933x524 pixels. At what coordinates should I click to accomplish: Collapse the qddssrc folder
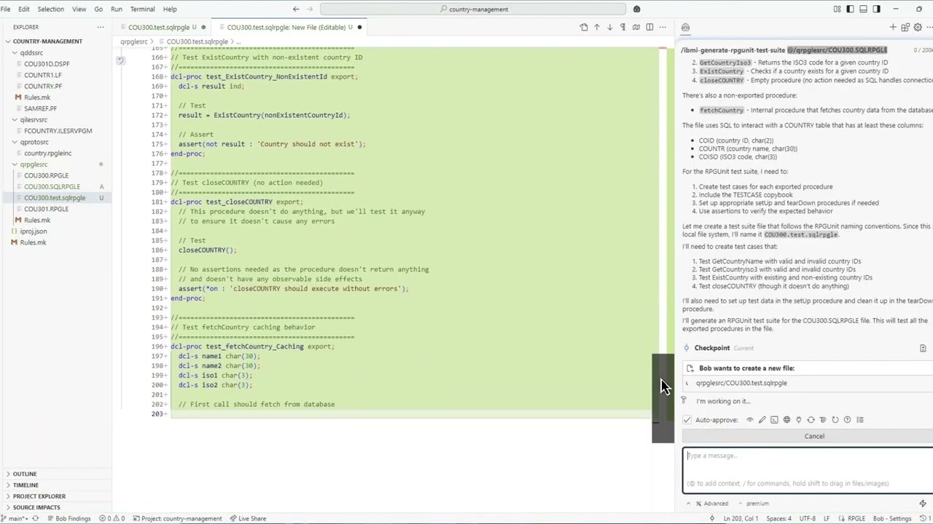tap(31, 52)
